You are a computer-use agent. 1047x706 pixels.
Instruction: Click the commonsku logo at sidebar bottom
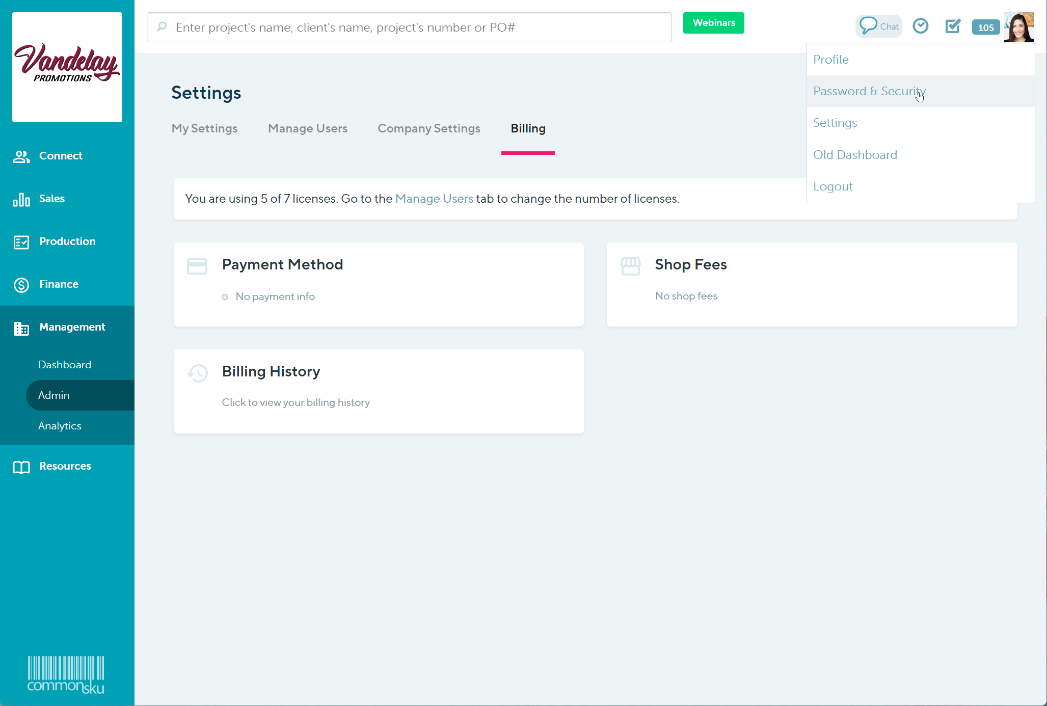pos(66,675)
